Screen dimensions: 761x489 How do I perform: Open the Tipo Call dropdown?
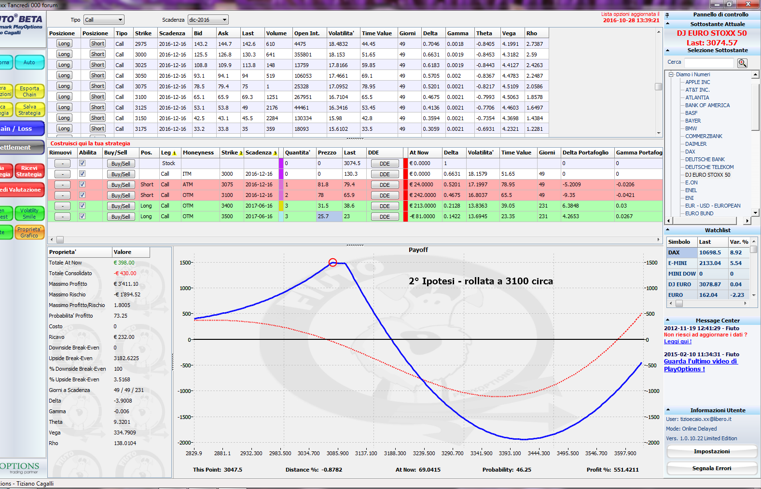[x=104, y=20]
